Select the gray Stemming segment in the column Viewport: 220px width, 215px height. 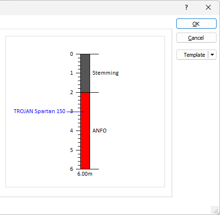click(x=85, y=73)
